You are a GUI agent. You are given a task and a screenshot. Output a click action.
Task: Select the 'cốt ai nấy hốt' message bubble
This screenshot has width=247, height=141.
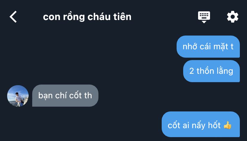tap(201, 124)
